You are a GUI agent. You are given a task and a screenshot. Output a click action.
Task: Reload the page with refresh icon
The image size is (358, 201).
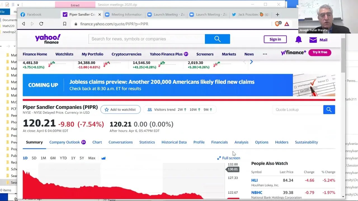tap(41, 24)
